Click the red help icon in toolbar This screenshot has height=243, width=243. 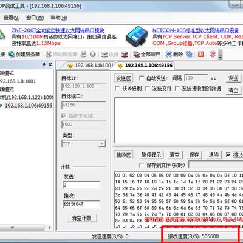point(213,54)
